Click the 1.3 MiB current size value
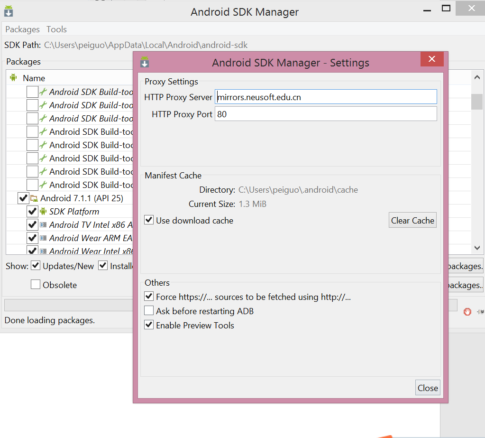Image resolution: width=485 pixels, height=438 pixels. point(252,204)
